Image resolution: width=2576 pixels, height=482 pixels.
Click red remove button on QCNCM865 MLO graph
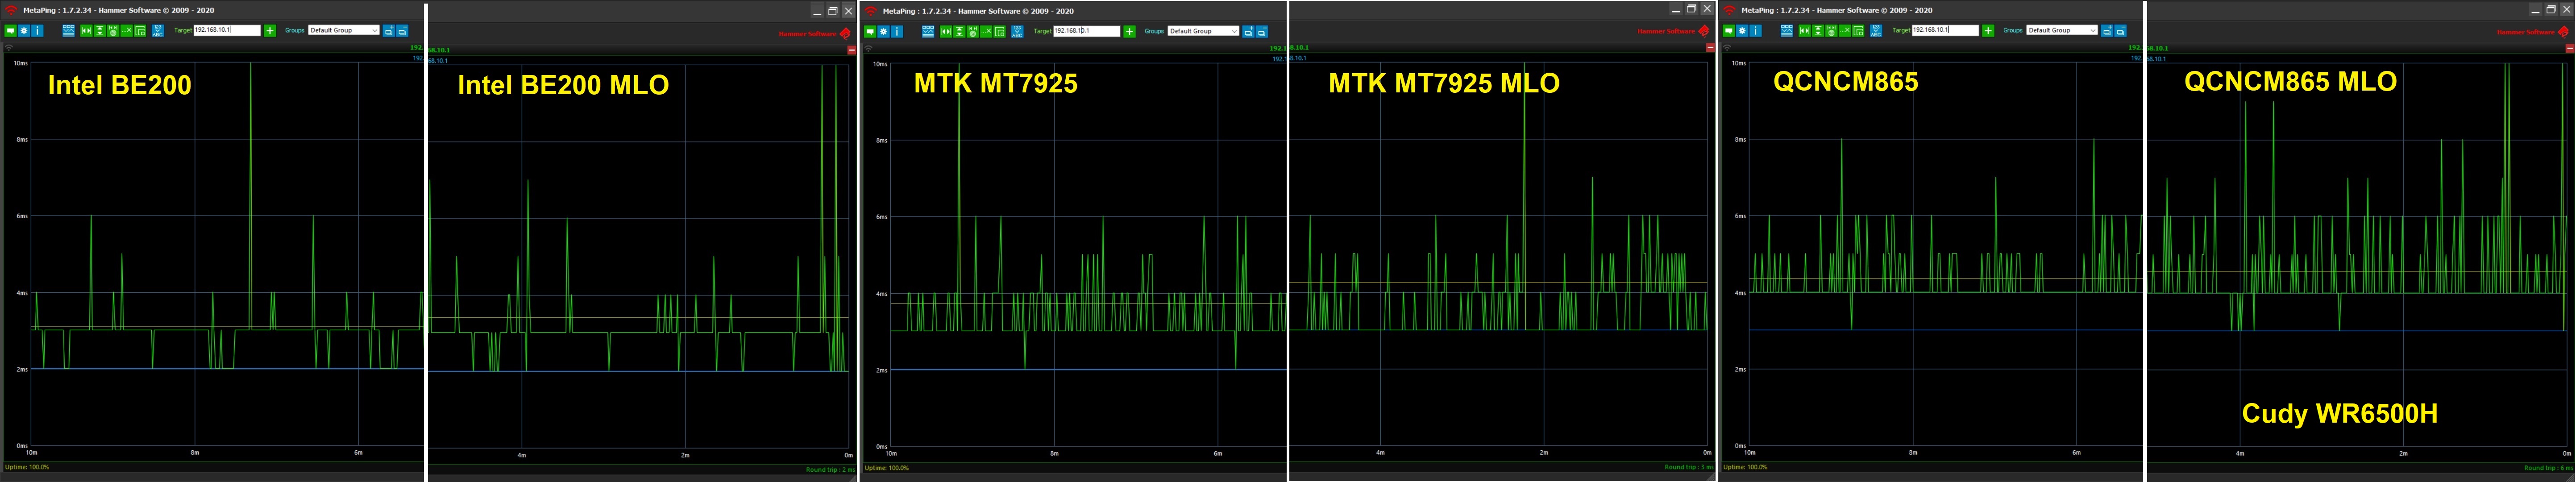click(2570, 48)
